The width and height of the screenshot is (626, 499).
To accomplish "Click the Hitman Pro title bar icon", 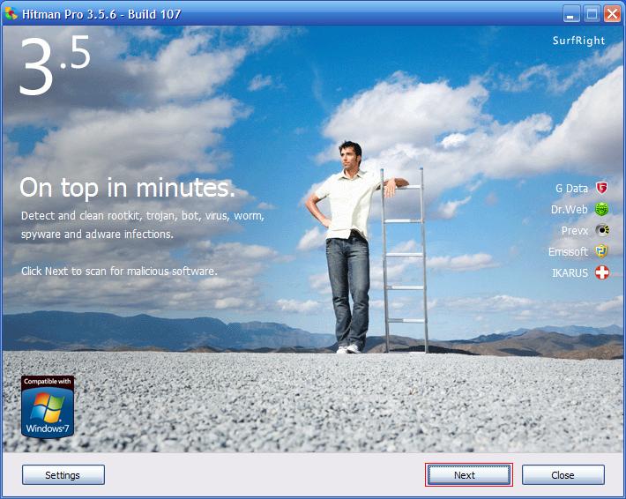I will tap(11, 14).
